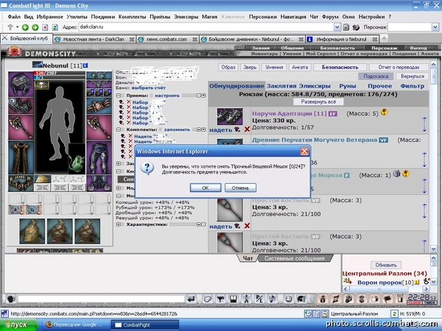Switch to Системные сообщения chat tab
This screenshot has height=331, width=442.
[x=294, y=258]
